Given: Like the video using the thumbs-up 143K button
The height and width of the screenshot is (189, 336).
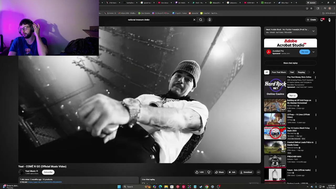Looking at the screenshot, I should 199,172.
